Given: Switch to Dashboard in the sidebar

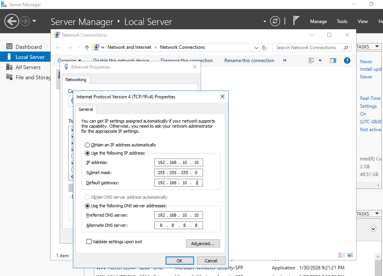Looking at the screenshot, I should (28, 47).
